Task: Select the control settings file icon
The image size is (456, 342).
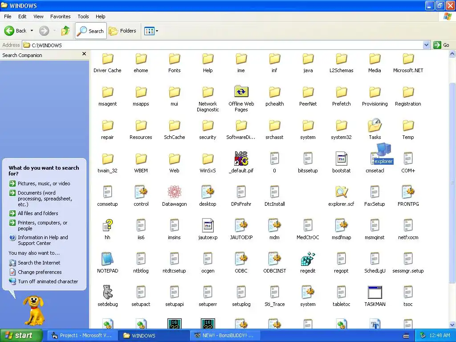Action: (141, 192)
